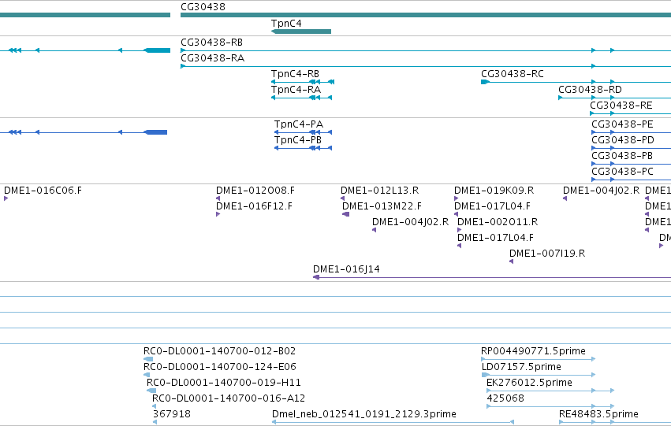Image resolution: width=671 pixels, height=426 pixels.
Task: Select the CG30438-RB transcript label
Action: tap(211, 43)
